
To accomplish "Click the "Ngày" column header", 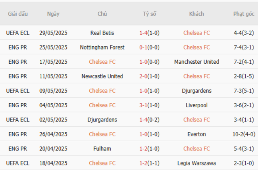I will coord(53,14).
